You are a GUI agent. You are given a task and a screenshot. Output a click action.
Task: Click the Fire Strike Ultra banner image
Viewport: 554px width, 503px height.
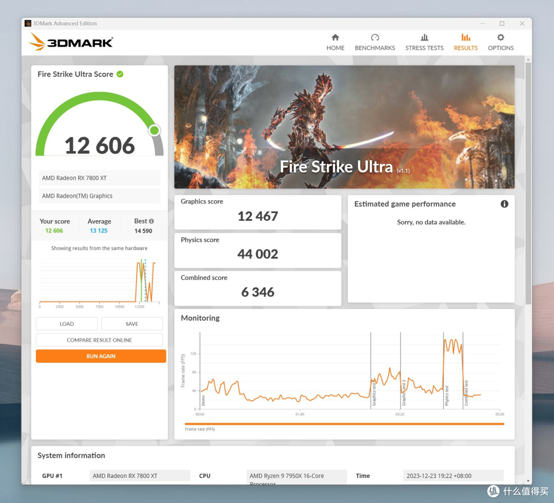[345, 127]
